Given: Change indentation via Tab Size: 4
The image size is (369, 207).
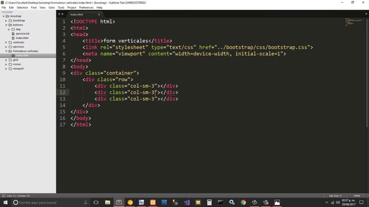Looking at the screenshot, I should [335, 195].
